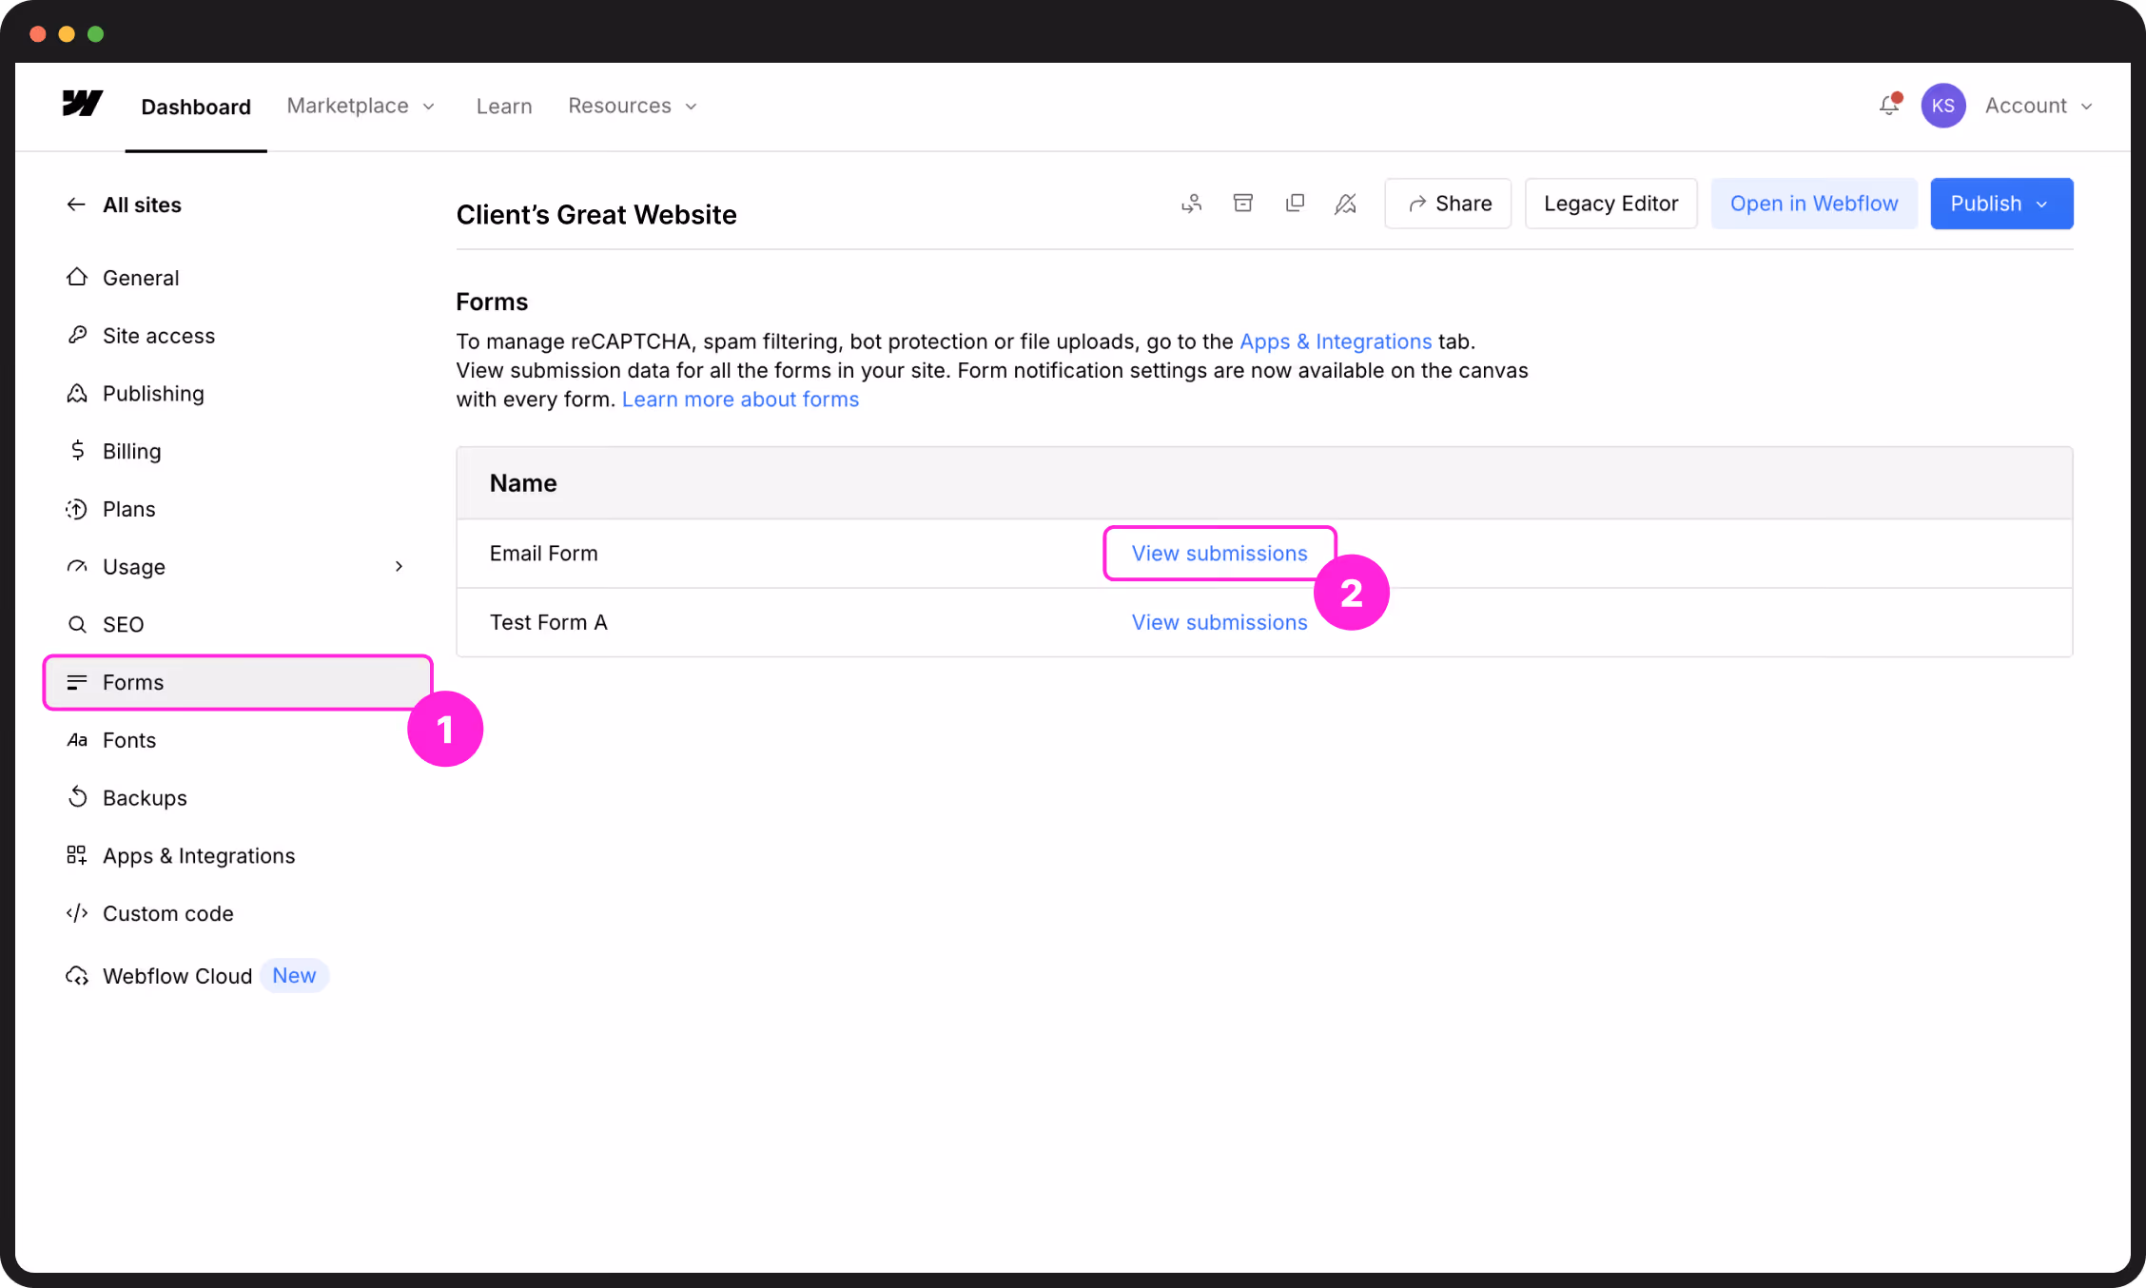The image size is (2146, 1288).
Task: Click the SEO magnifier icon
Action: tap(77, 624)
